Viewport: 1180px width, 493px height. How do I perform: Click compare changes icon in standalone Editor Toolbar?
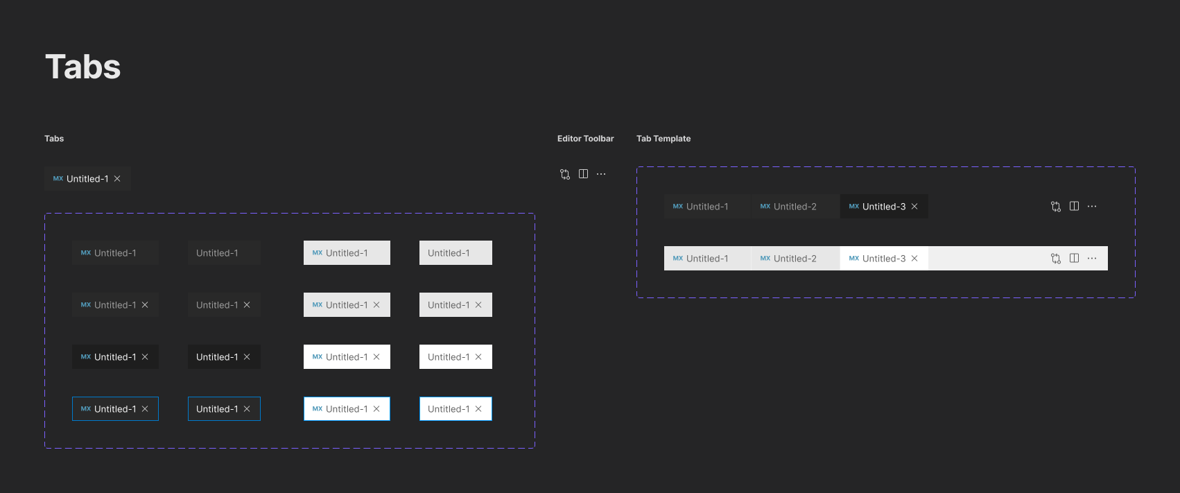coord(565,174)
